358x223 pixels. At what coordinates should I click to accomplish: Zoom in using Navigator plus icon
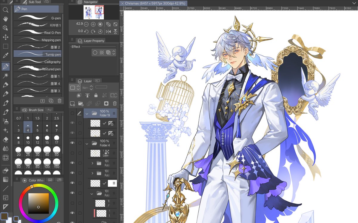93,24
